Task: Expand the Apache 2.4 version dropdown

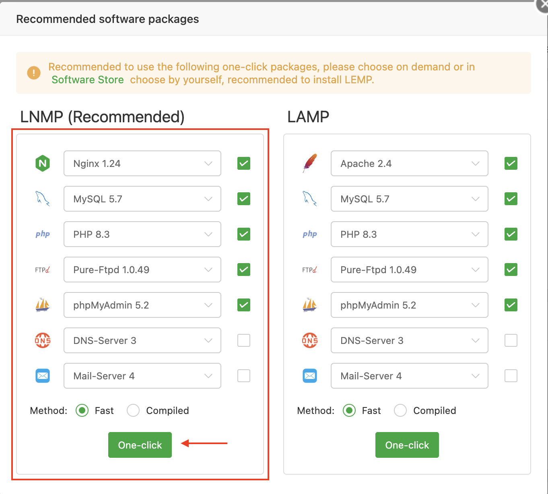Action: (410, 163)
